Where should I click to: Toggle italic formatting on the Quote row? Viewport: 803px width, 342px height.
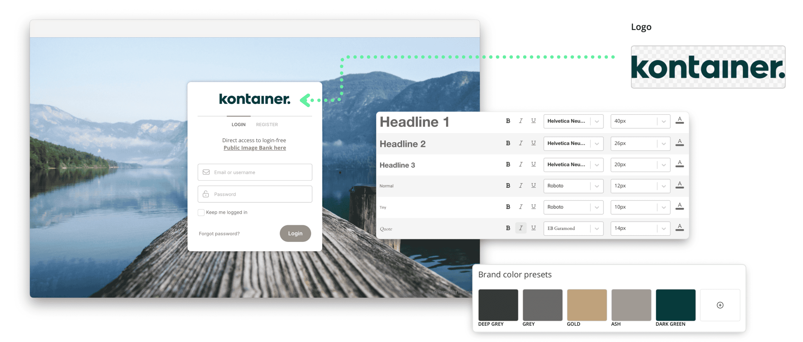pyautogui.click(x=521, y=228)
